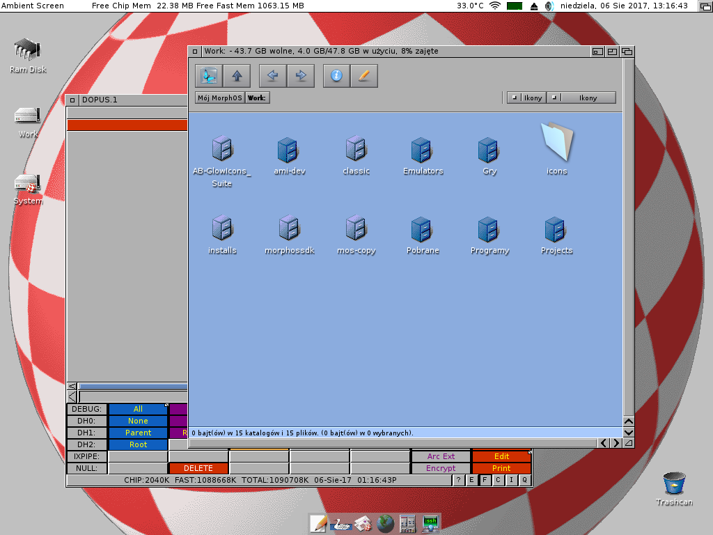Launch the file manager panels dock icon
Image resolution: width=713 pixels, height=535 pixels.
407,524
